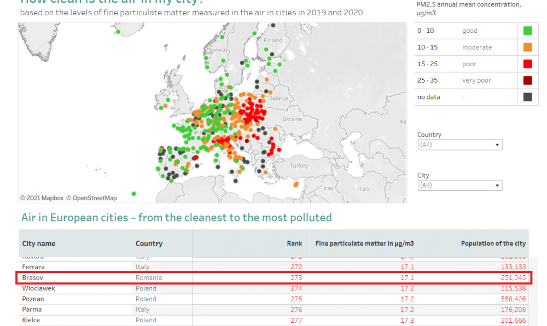Open the © OpenStreetMap attribution link
The height and width of the screenshot is (326, 547).
91,198
